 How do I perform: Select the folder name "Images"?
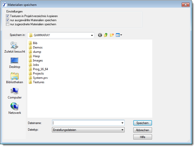pos(38,60)
